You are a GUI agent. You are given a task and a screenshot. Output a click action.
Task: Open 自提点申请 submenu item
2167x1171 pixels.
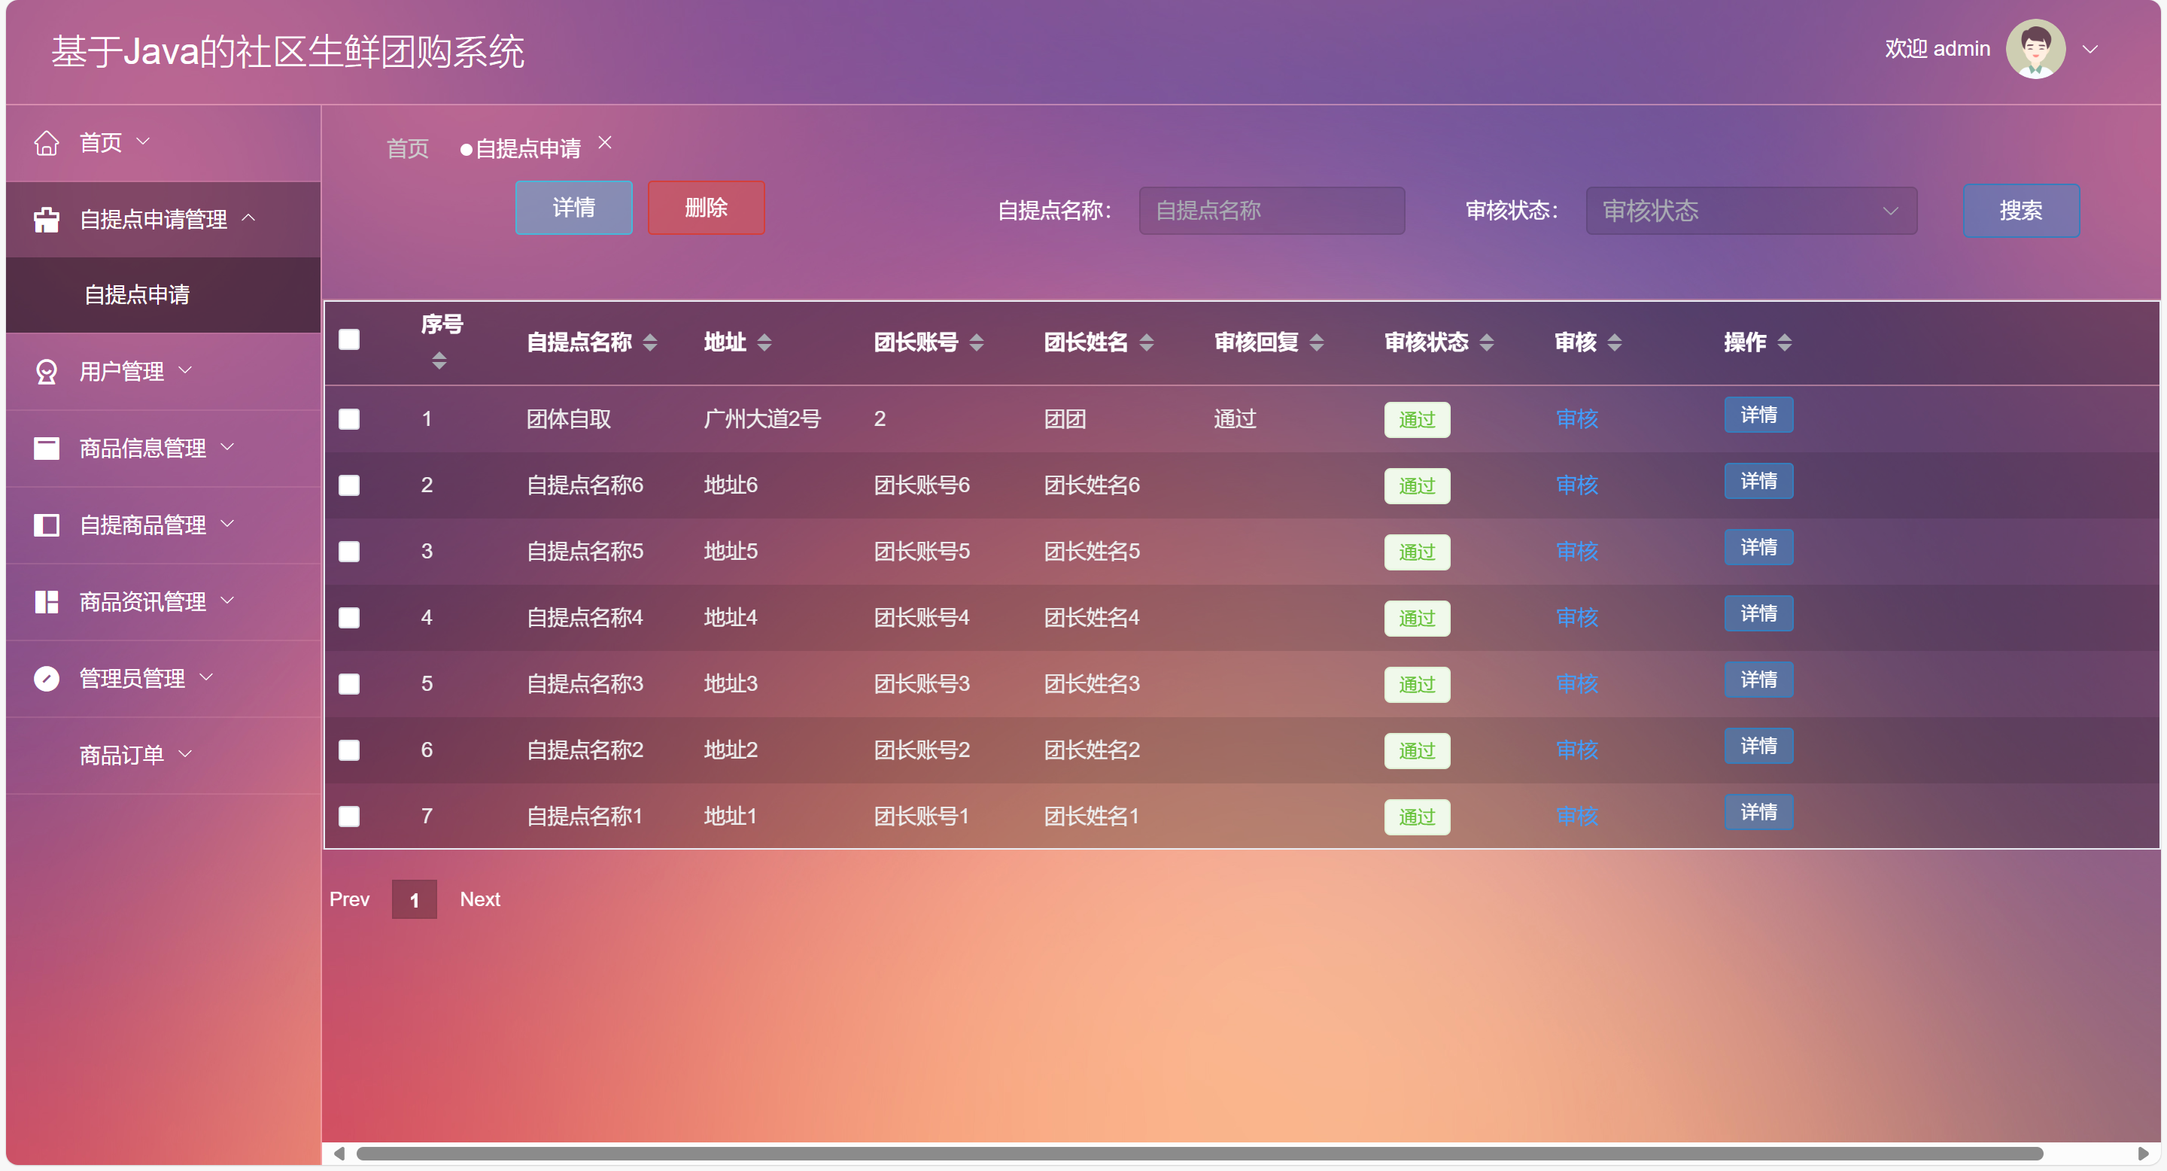[x=137, y=294]
